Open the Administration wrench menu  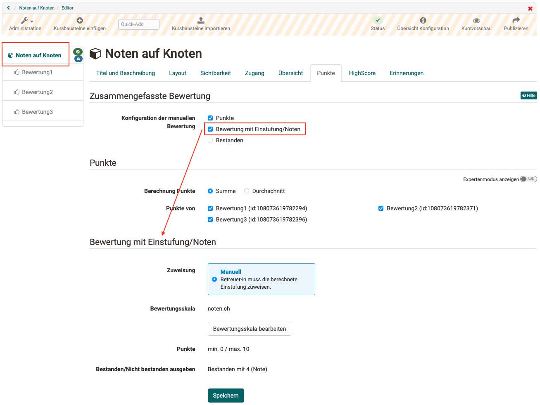coord(25,21)
